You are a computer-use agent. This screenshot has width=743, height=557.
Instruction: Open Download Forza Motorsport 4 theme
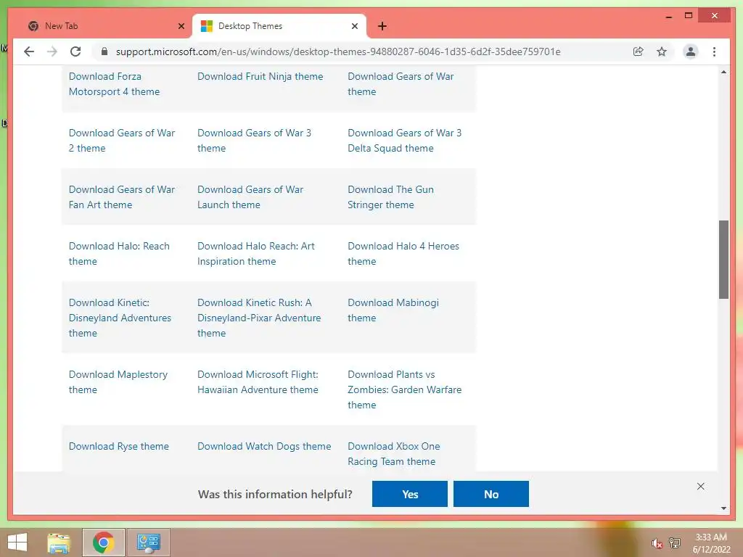[114, 84]
